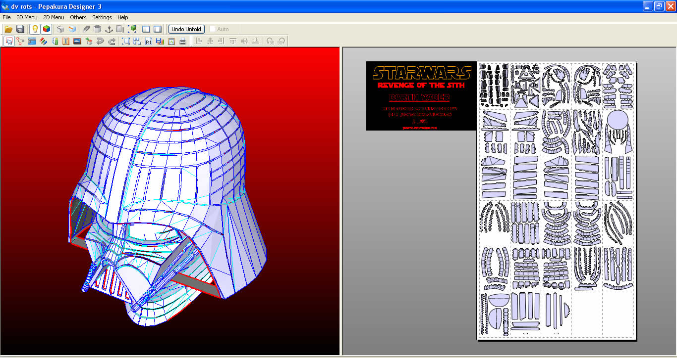The width and height of the screenshot is (677, 358).
Task: Click the align left edges icon
Action: pyautogui.click(x=199, y=41)
